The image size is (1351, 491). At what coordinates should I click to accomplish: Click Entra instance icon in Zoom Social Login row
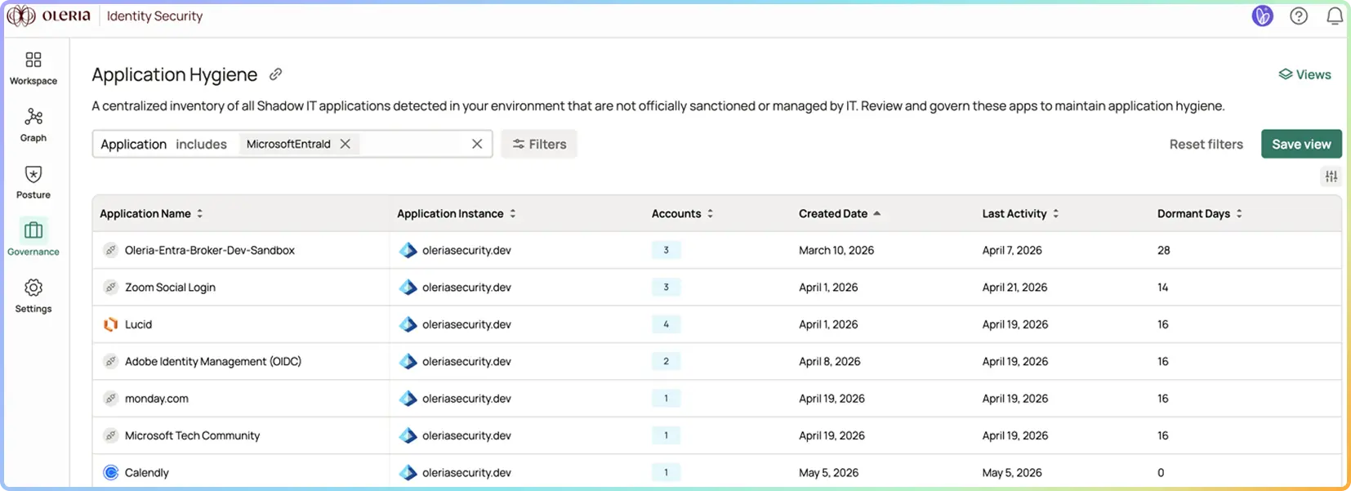coord(408,287)
